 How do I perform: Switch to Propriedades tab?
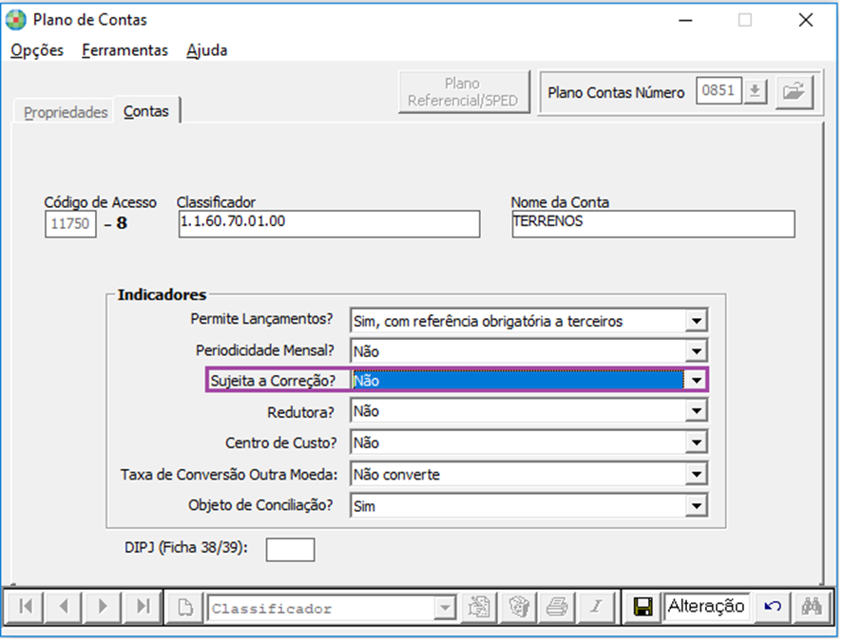66,112
